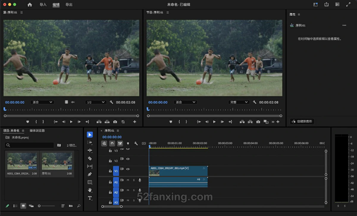Viewport: 357px width, 216px height.
Task: Switch Project panel to list view
Action: tap(15, 206)
